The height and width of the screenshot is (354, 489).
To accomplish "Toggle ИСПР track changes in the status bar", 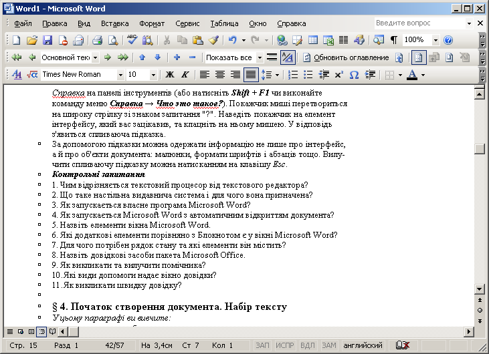I will [285, 345].
